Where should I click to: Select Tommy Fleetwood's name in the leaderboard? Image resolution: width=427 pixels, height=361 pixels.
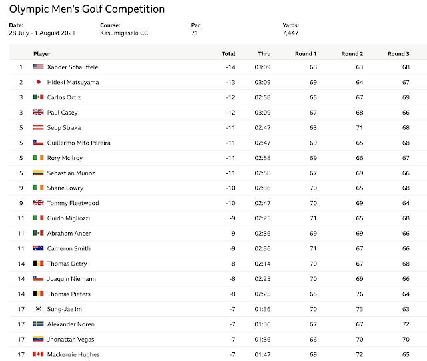(74, 203)
